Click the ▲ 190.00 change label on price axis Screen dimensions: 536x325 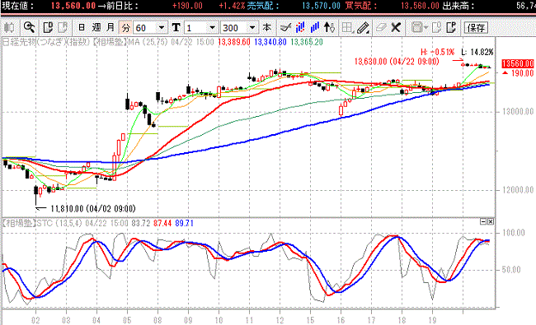click(518, 73)
